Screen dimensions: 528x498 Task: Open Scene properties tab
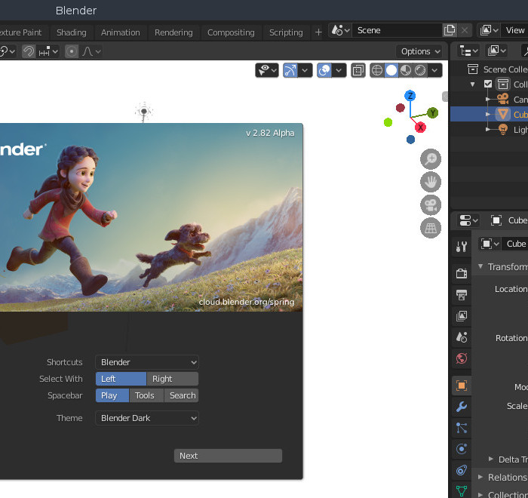[x=462, y=337]
